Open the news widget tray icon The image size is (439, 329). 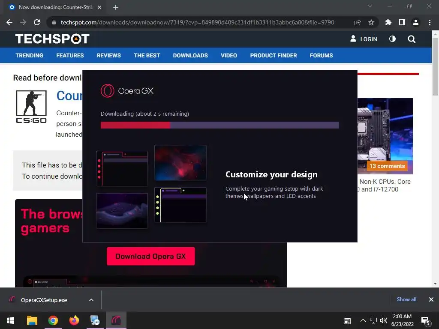click(x=347, y=321)
